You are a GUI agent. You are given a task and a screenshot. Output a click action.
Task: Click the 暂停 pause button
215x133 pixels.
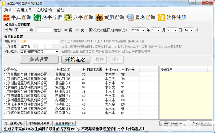[100, 60]
